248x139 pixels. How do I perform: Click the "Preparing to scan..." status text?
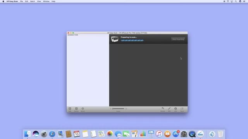[129, 37]
